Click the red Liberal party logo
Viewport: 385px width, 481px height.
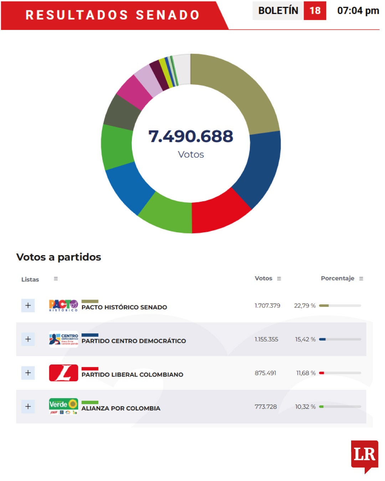tap(63, 373)
